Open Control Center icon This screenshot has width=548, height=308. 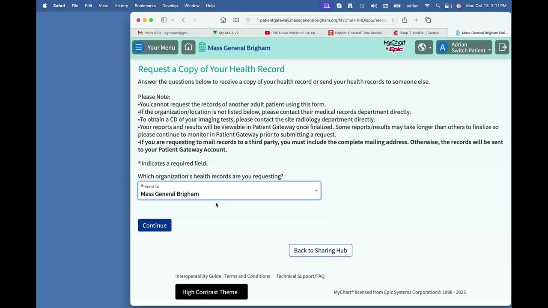click(448, 6)
